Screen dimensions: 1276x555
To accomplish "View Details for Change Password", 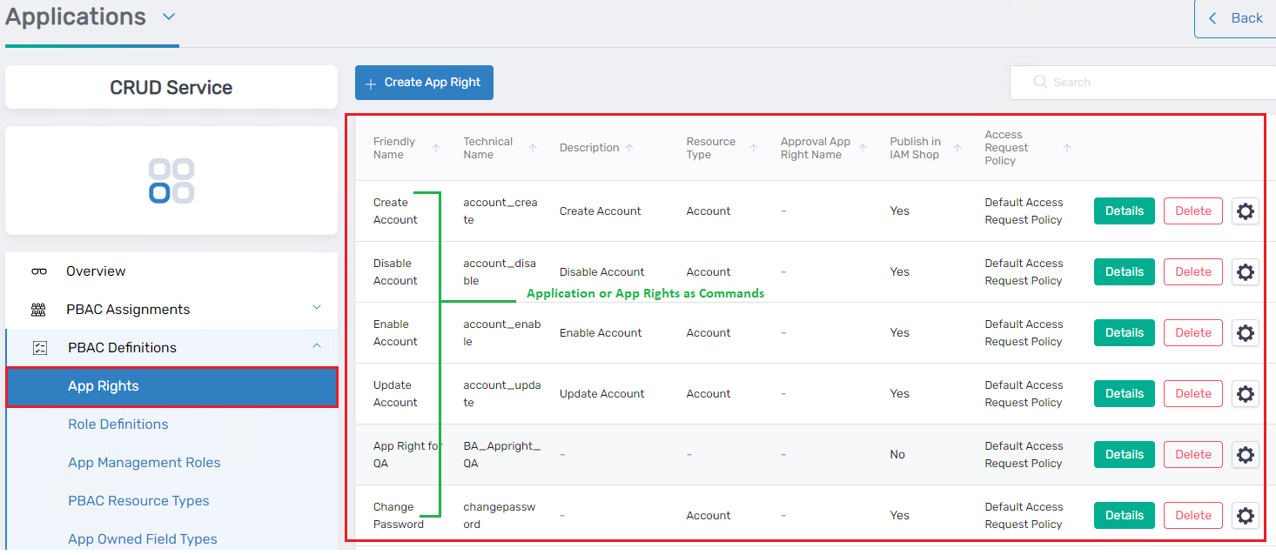I will tap(1125, 516).
